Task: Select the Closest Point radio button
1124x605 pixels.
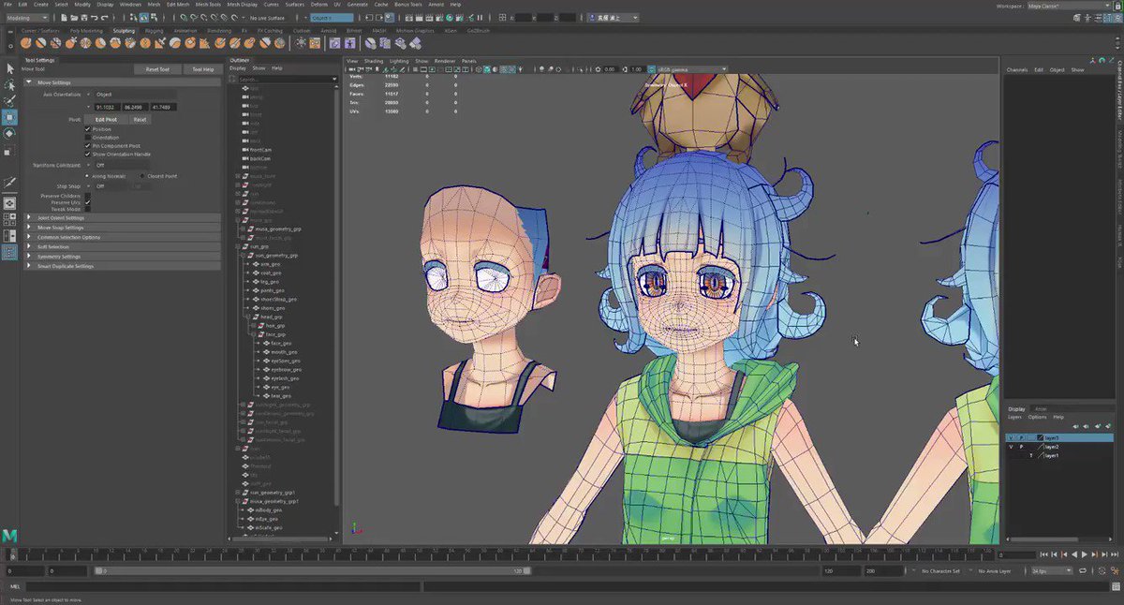Action: click(141, 176)
